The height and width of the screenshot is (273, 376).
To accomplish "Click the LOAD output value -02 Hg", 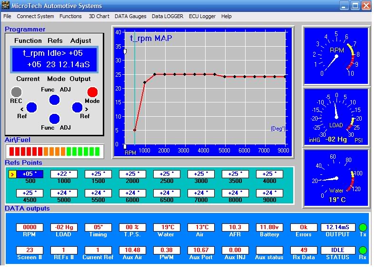I will point(64,227).
